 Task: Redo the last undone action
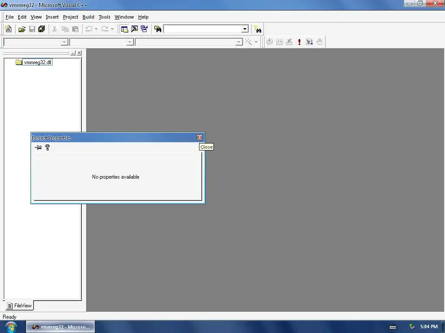pyautogui.click(x=105, y=29)
